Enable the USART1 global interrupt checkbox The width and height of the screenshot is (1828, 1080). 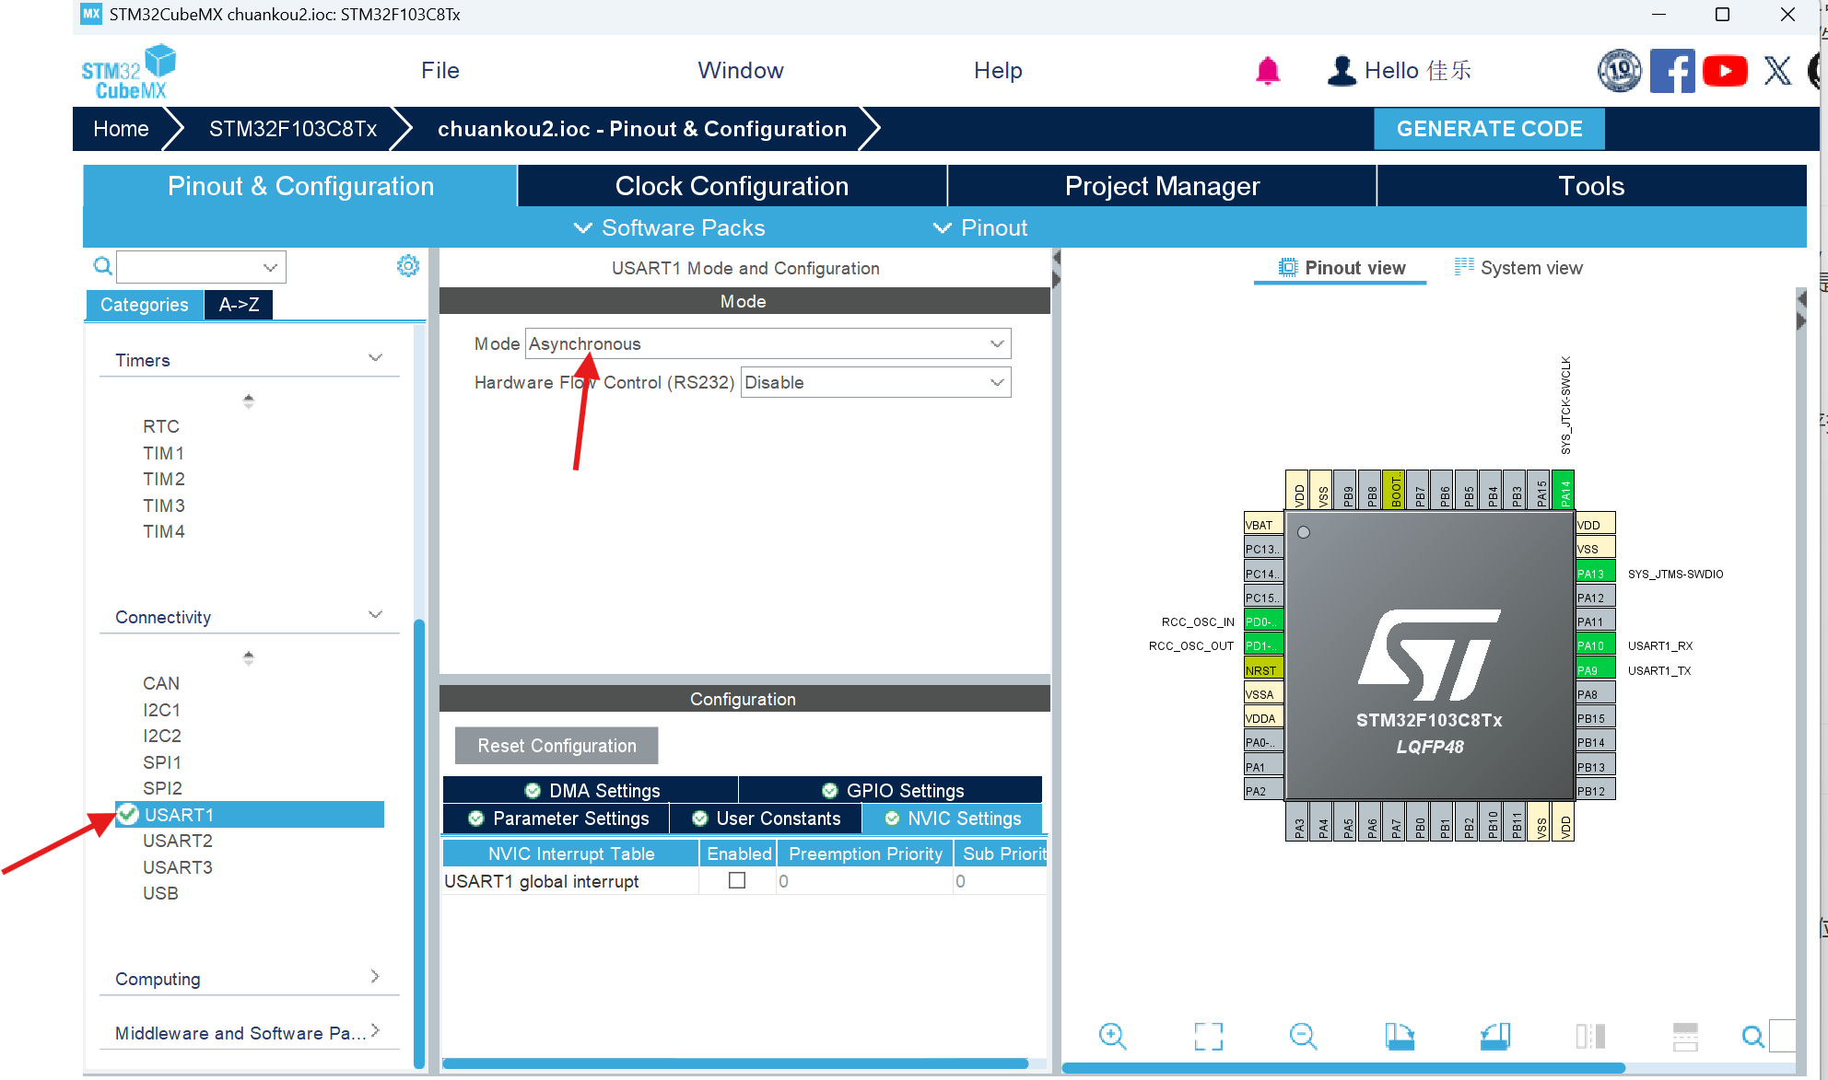tap(737, 880)
